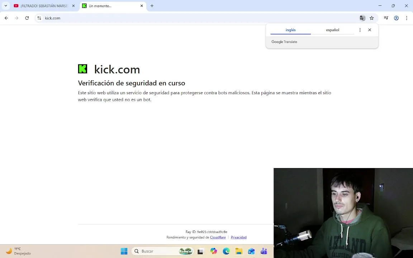Image resolution: width=413 pixels, height=258 pixels.
Task: Click the green Kick logo
Action: [x=82, y=69]
